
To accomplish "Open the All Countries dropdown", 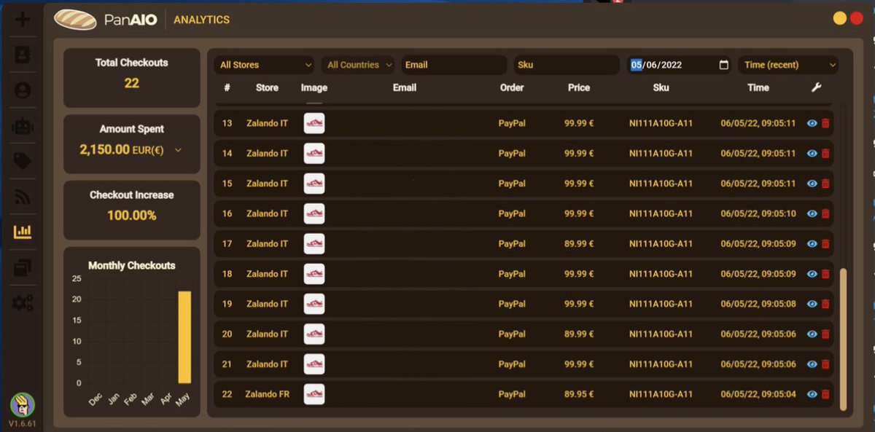I will tap(358, 65).
